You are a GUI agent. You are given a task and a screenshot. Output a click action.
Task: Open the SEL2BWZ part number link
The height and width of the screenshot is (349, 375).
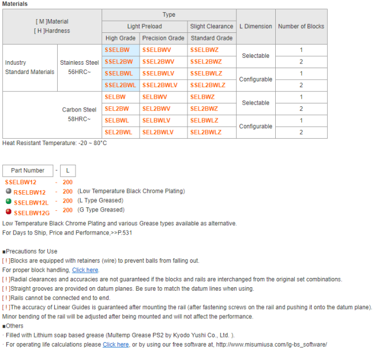(204, 109)
